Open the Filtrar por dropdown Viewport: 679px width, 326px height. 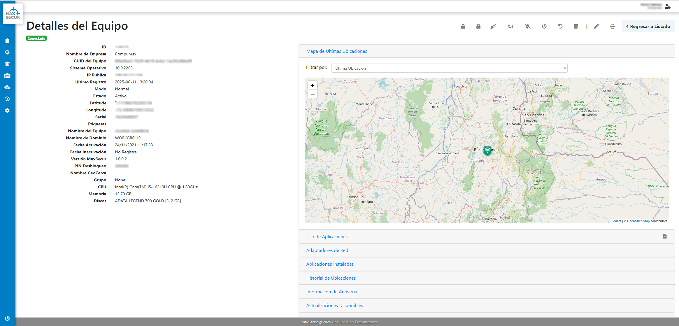[450, 68]
